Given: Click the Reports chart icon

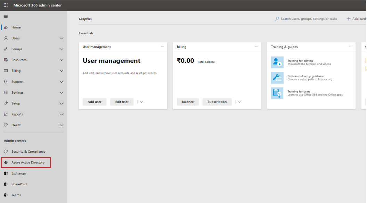Looking at the screenshot, I should click(x=6, y=114).
